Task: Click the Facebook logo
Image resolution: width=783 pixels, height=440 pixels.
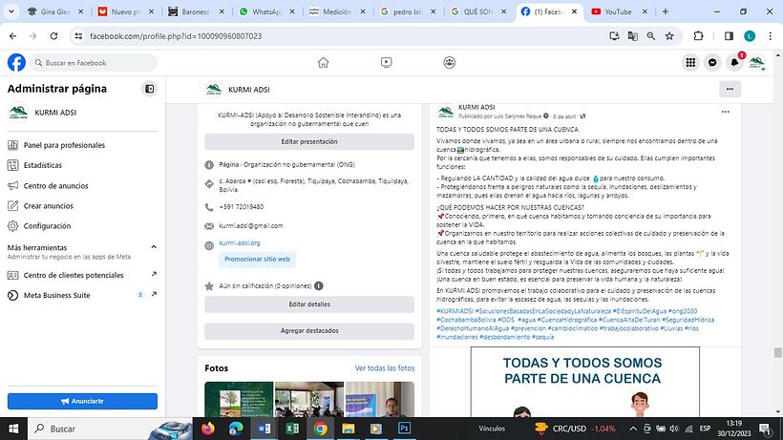Action: click(x=16, y=62)
